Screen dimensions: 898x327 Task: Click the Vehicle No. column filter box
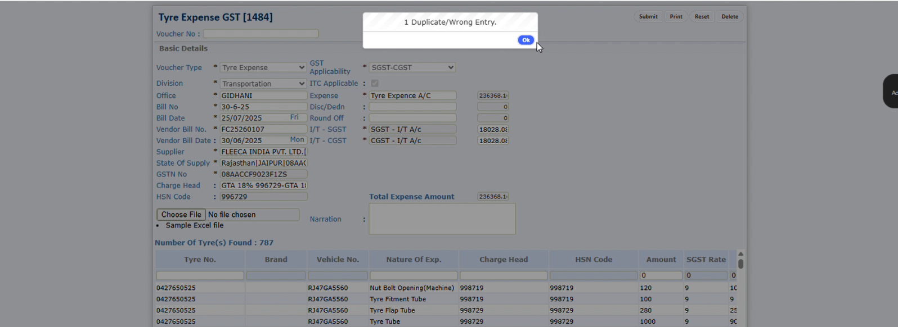click(338, 276)
